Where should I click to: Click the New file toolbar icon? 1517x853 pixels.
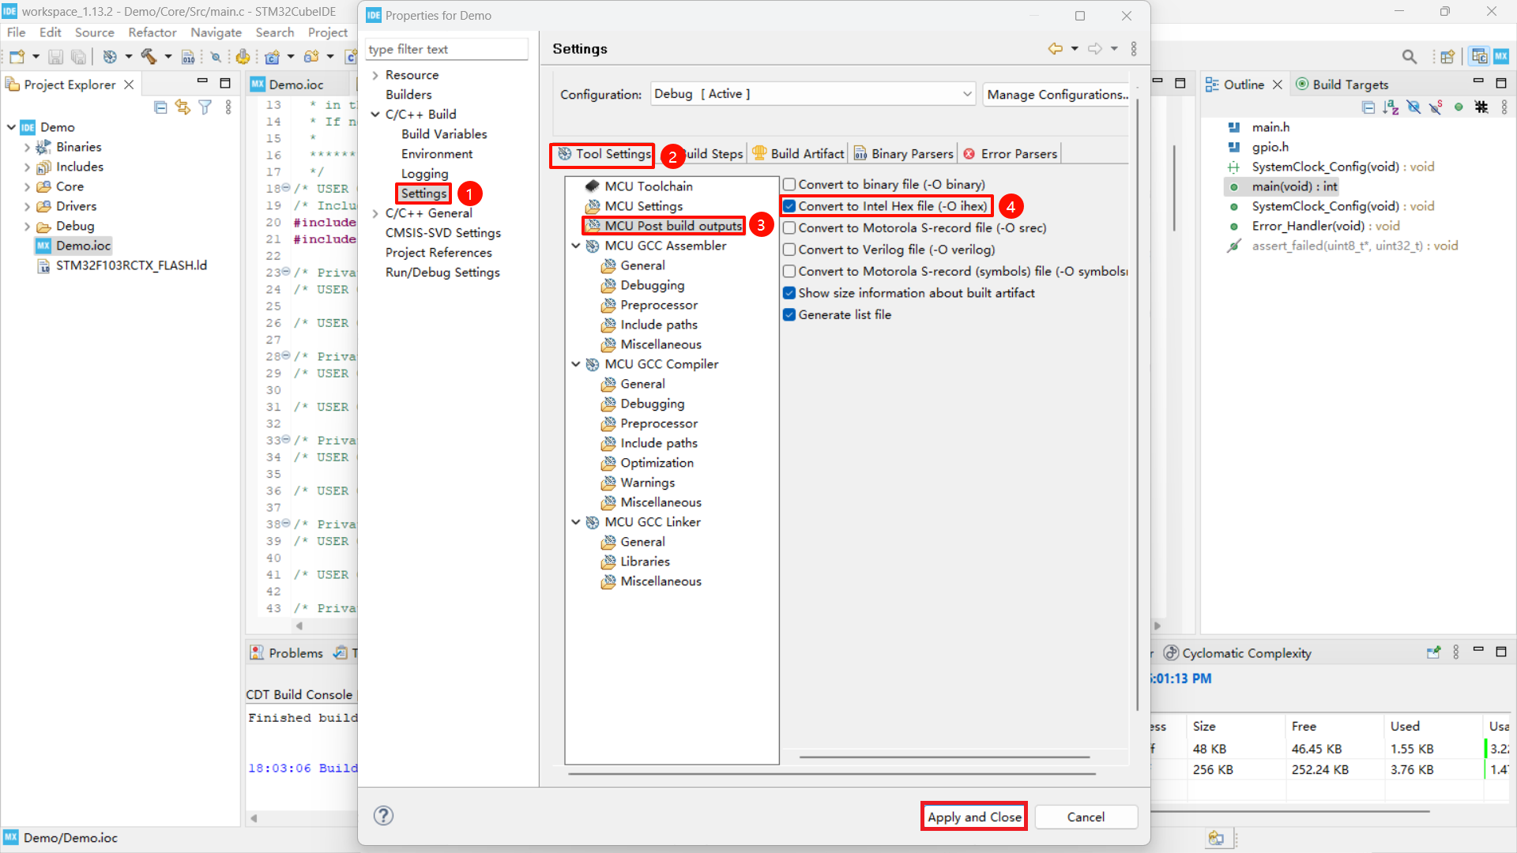pos(17,57)
